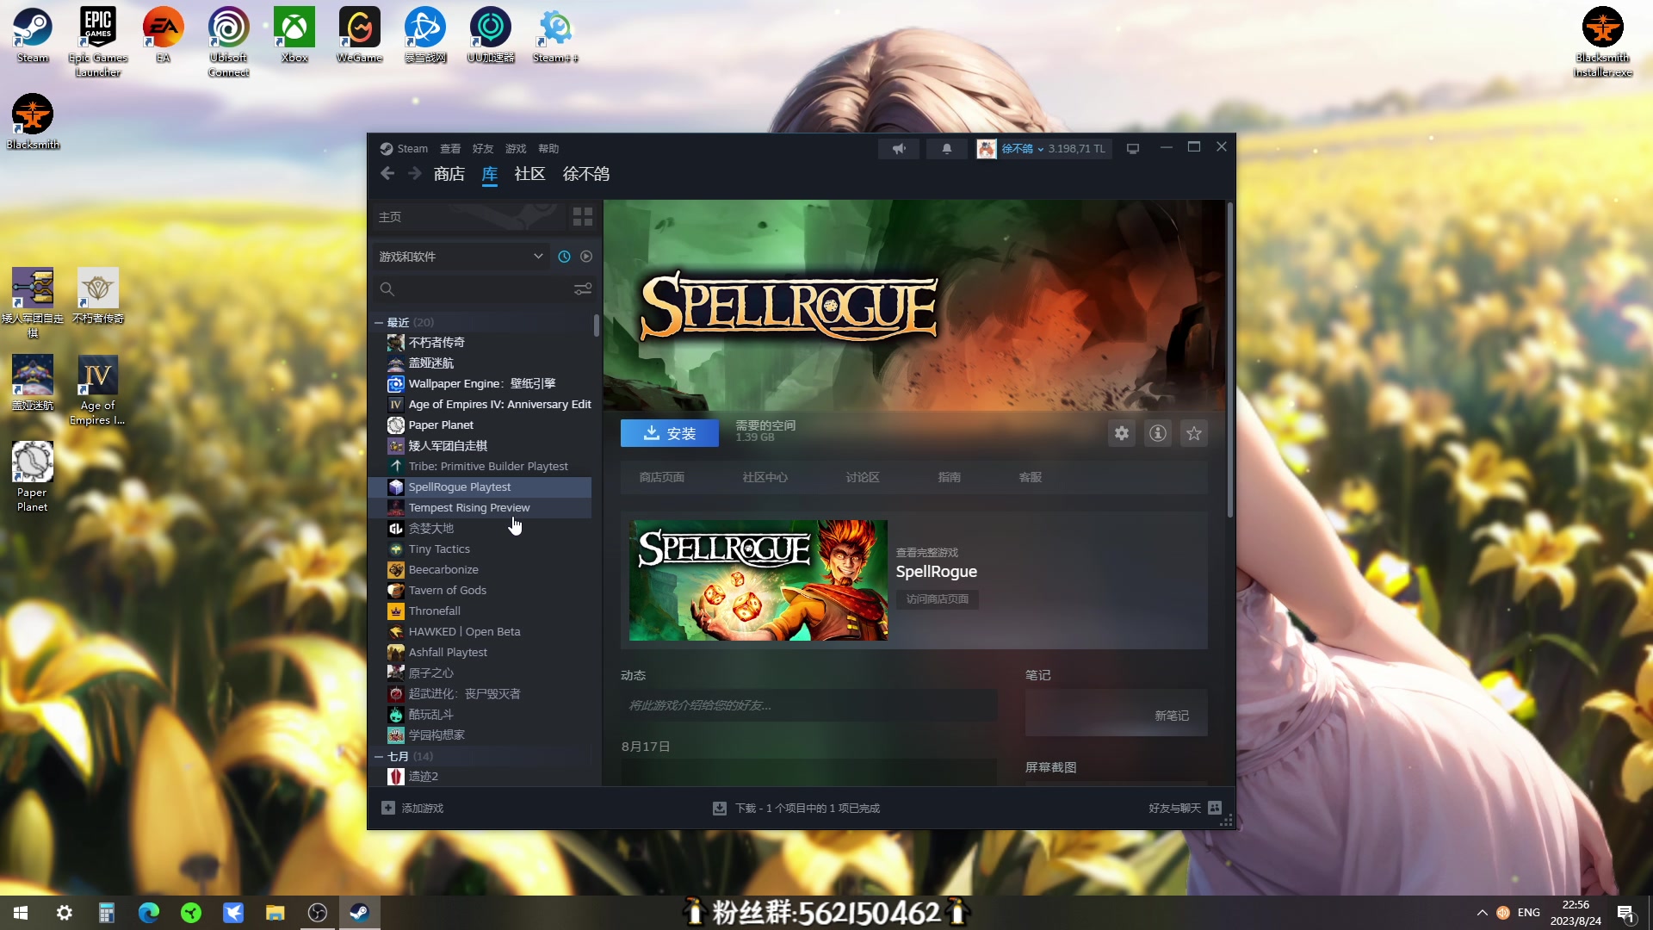Expand hidden system tray icons chevron
This screenshot has width=1653, height=930.
[1482, 913]
